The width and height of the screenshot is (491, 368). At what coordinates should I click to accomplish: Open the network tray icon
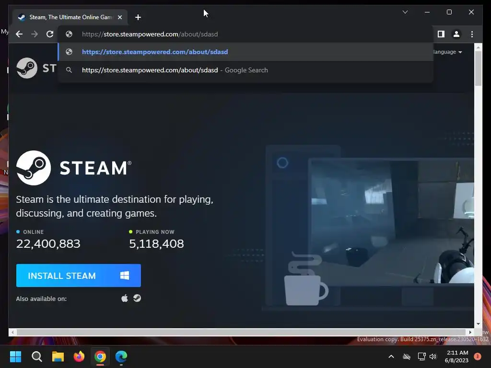(x=421, y=356)
